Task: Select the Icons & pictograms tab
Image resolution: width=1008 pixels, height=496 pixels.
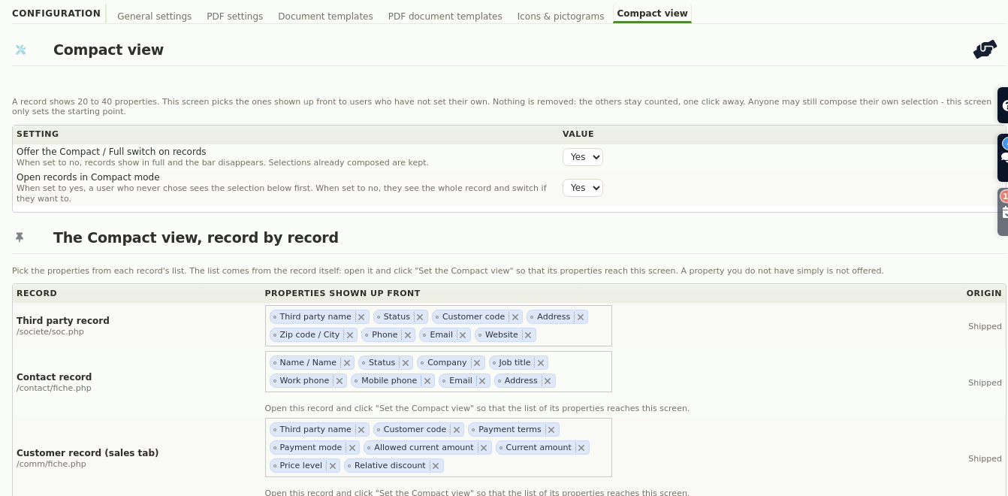Action: pyautogui.click(x=560, y=16)
